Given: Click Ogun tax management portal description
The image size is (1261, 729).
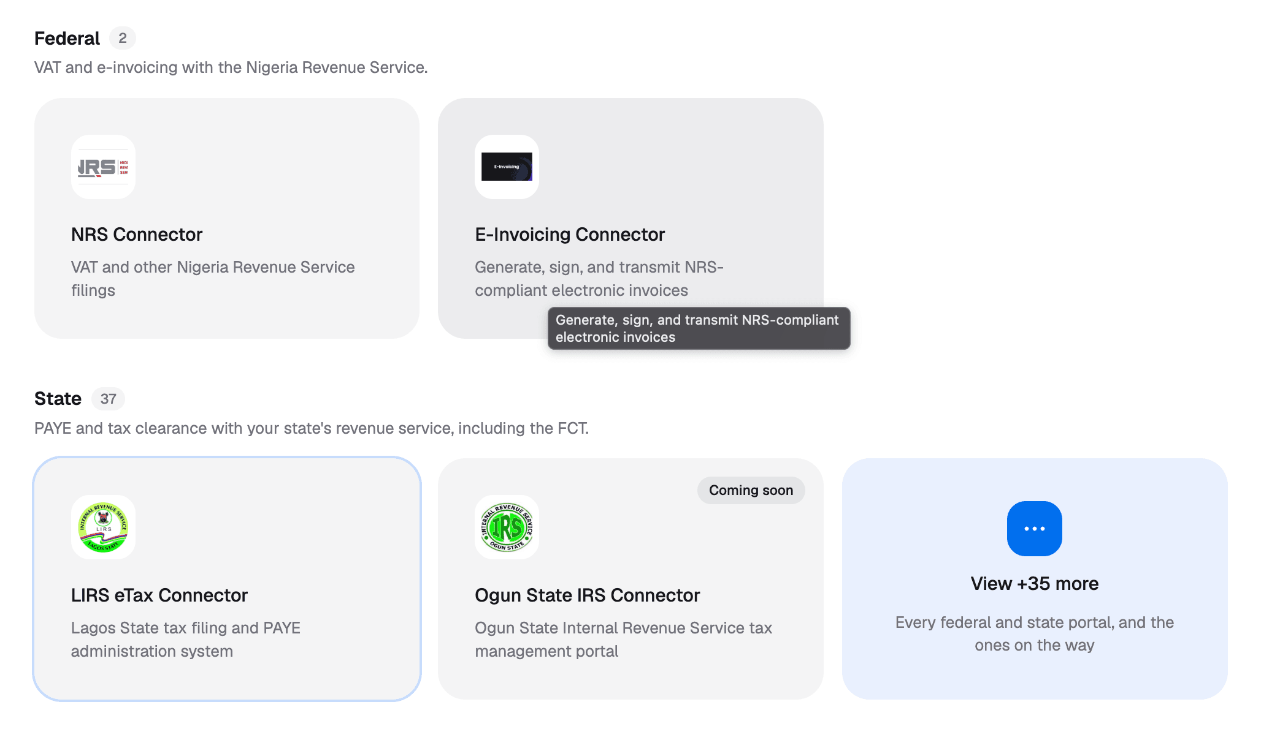Looking at the screenshot, I should [x=623, y=640].
